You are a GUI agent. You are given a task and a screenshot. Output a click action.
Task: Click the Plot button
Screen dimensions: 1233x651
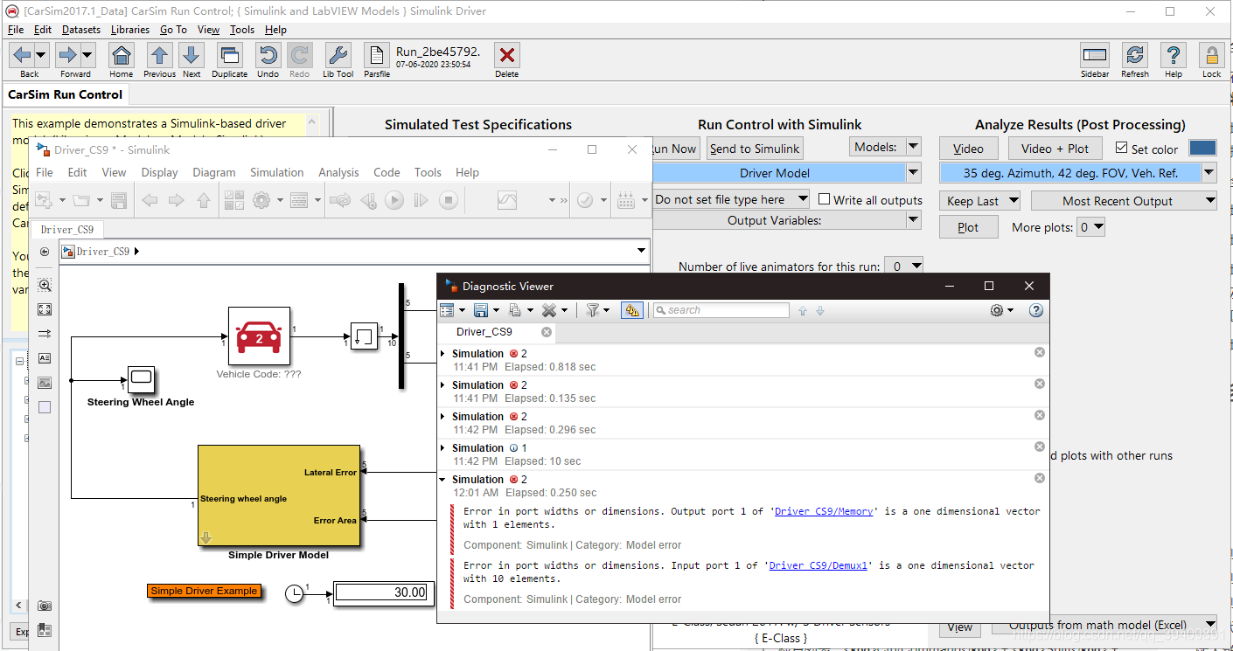pyautogui.click(x=968, y=227)
